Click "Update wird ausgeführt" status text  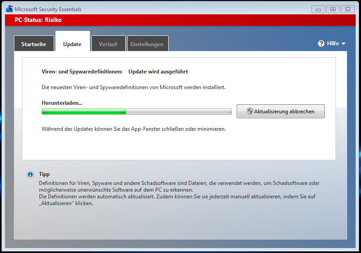(158, 72)
